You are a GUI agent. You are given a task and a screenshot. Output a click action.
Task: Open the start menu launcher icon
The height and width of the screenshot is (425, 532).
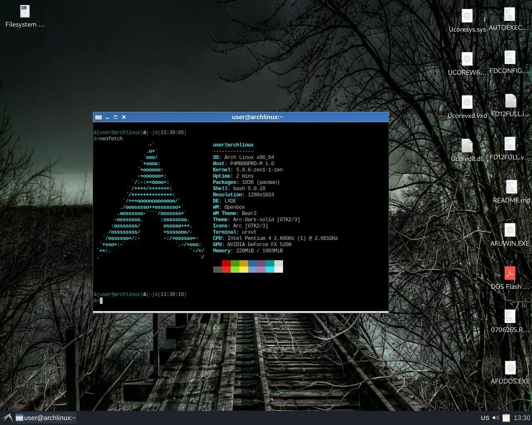[x=7, y=418]
